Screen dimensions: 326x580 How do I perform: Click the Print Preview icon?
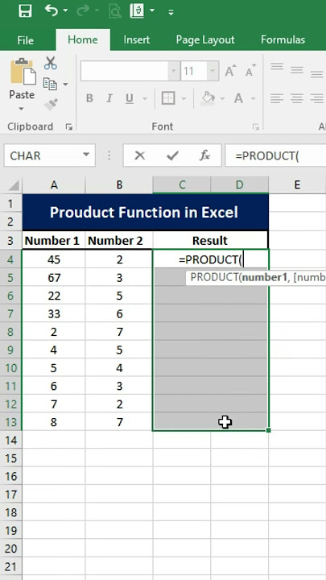[x=115, y=11]
